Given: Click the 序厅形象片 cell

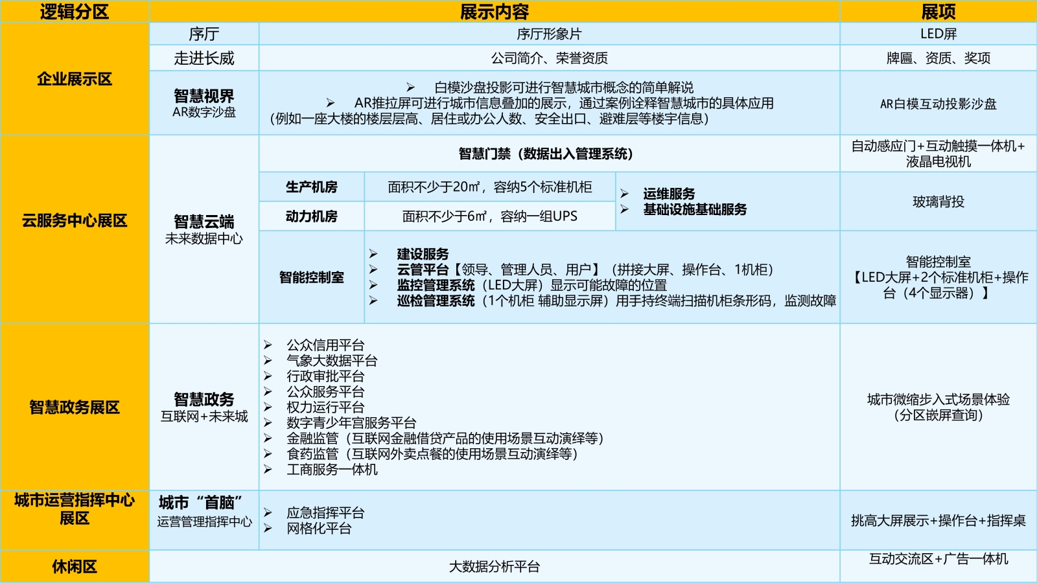Looking at the screenshot, I should [549, 34].
